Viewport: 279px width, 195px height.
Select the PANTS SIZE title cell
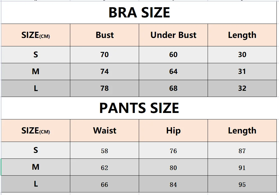pos(139,108)
